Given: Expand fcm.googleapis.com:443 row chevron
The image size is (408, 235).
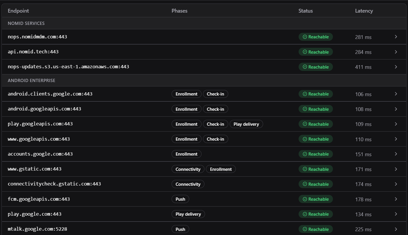Looking at the screenshot, I should (x=396, y=199).
